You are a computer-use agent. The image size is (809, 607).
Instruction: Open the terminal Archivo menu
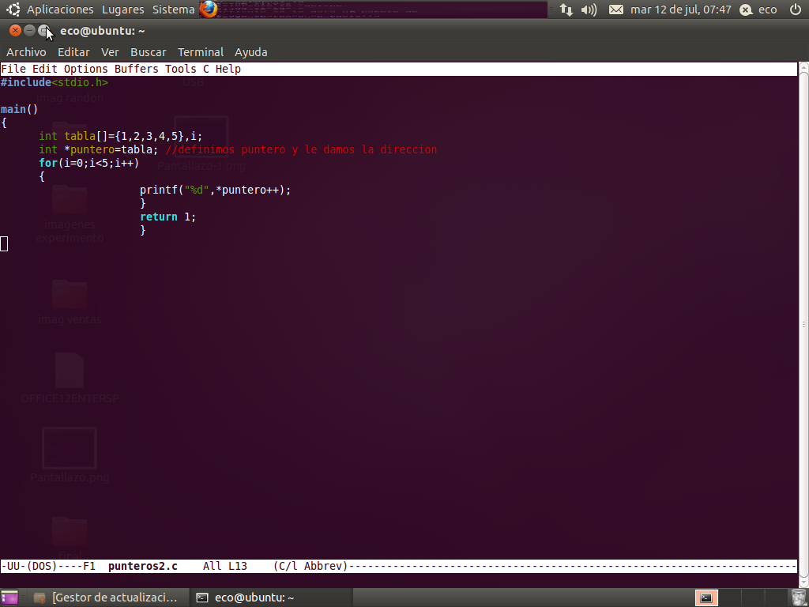coord(26,52)
